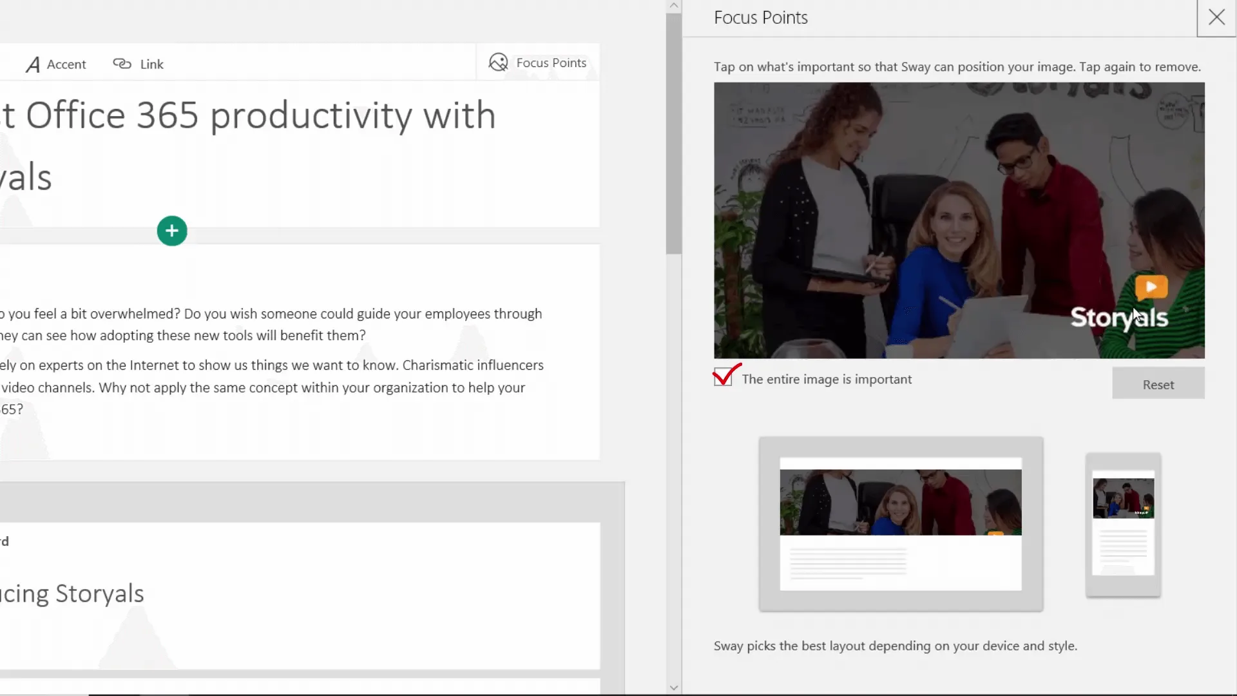
Task: Click the title text 'Office 365 productivity with'
Action: coord(260,116)
